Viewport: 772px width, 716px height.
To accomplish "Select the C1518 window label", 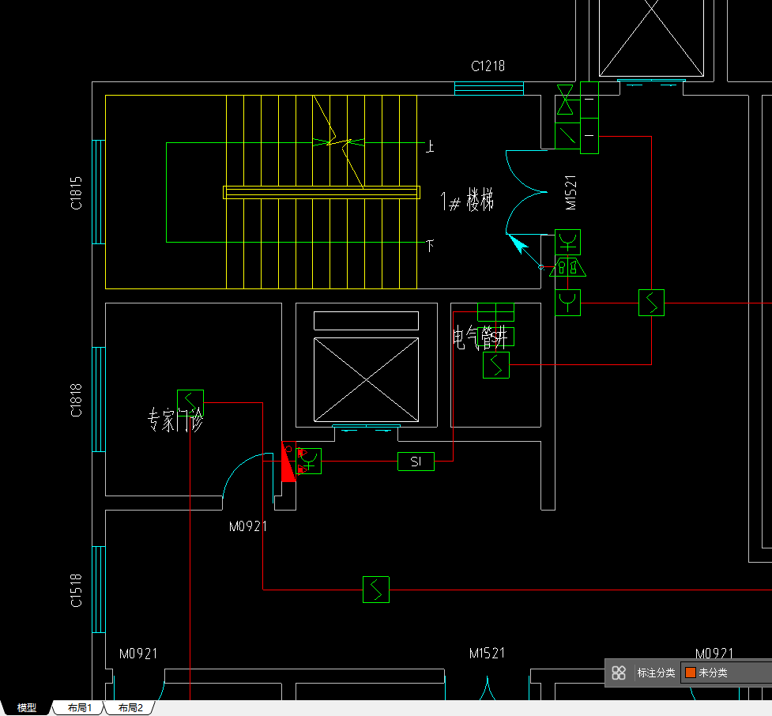I will [77, 590].
